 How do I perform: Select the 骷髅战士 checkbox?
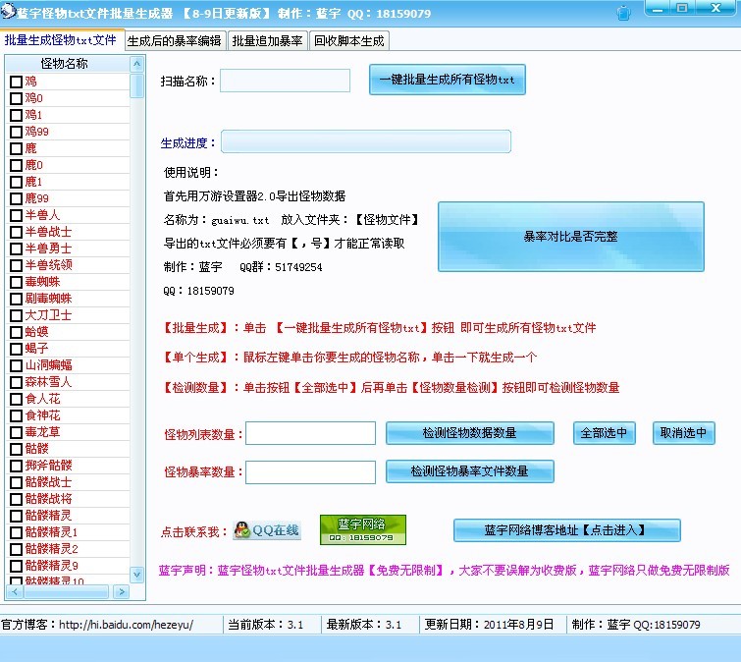click(x=16, y=482)
